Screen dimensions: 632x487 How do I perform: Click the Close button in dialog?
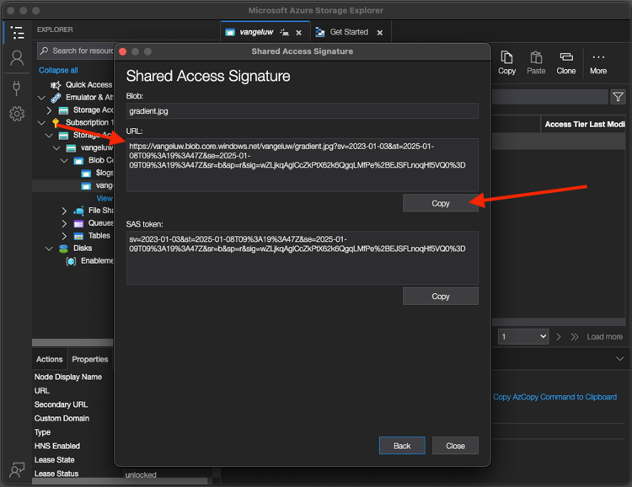455,446
